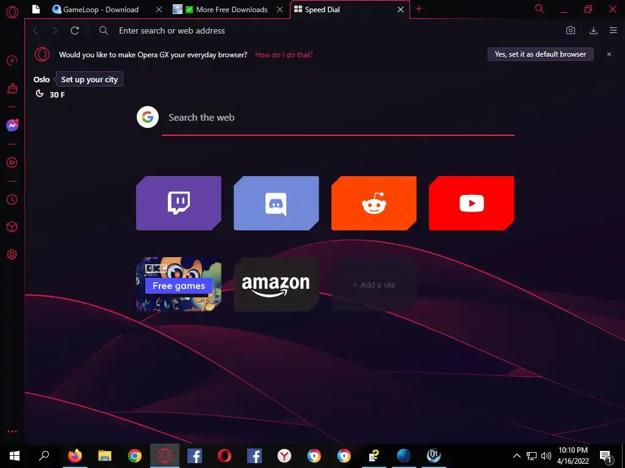
Task: Launch Yandex browser from taskbar
Action: tap(284, 455)
